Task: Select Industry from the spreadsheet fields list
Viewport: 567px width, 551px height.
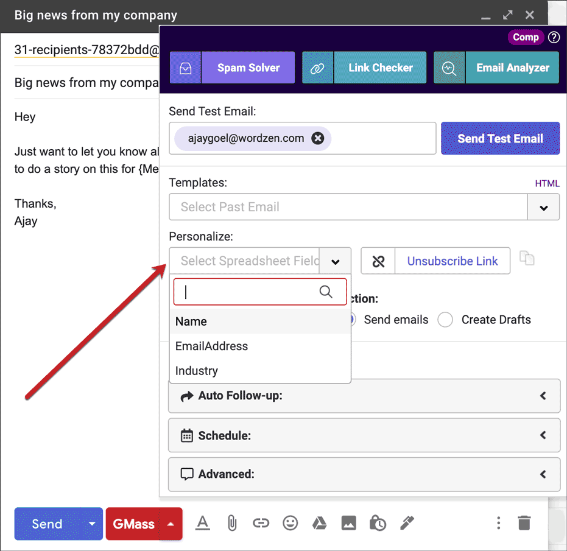Action: 197,370
